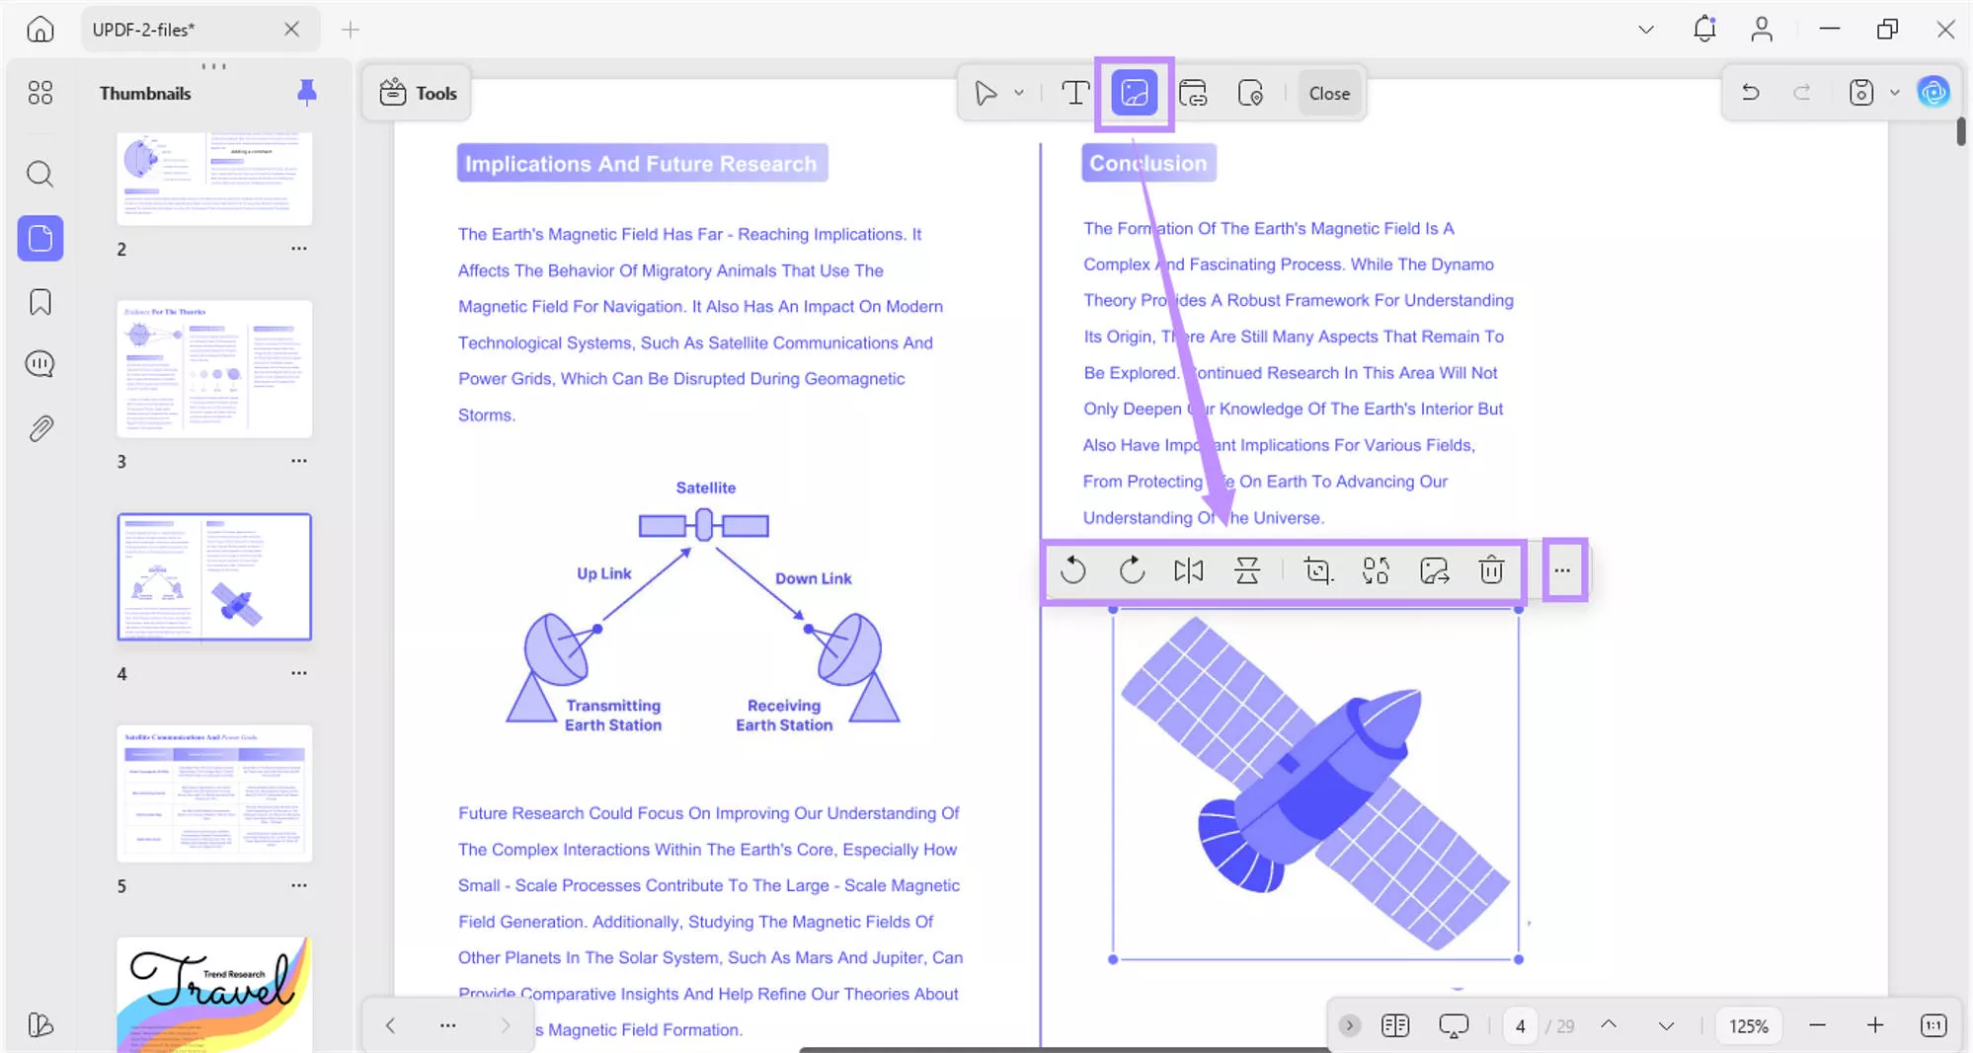Viewport: 1973px width, 1053px height.
Task: Export the selected image
Action: [1434, 570]
